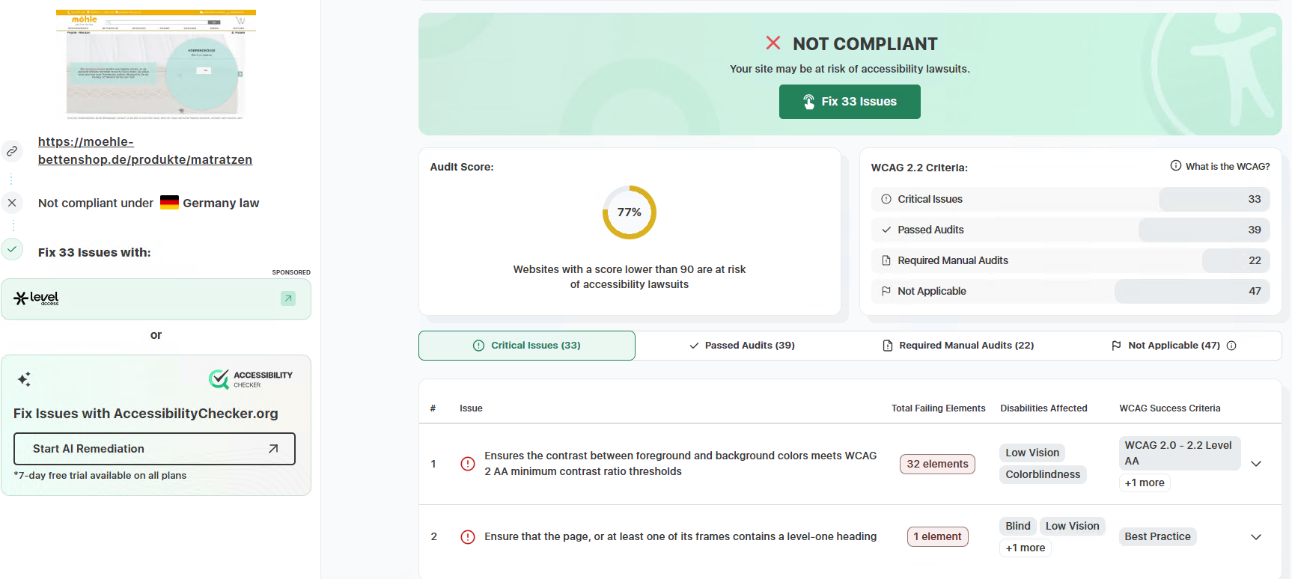Image resolution: width=1292 pixels, height=579 pixels.
Task: Click Start AI Remediation button
Action: (x=154, y=449)
